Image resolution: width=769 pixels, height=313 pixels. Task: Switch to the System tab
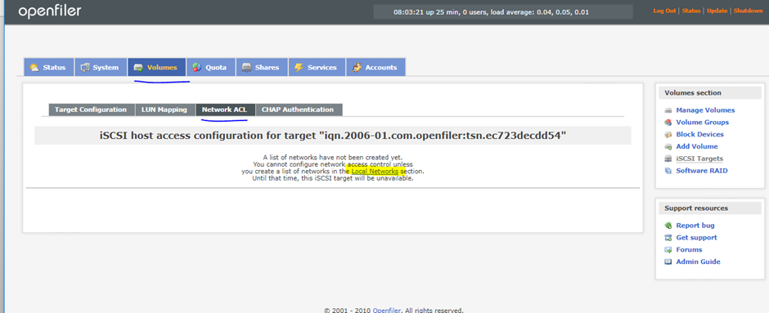(101, 68)
